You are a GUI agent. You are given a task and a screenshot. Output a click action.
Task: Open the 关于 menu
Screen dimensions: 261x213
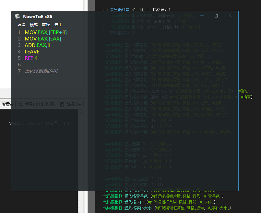58,25
